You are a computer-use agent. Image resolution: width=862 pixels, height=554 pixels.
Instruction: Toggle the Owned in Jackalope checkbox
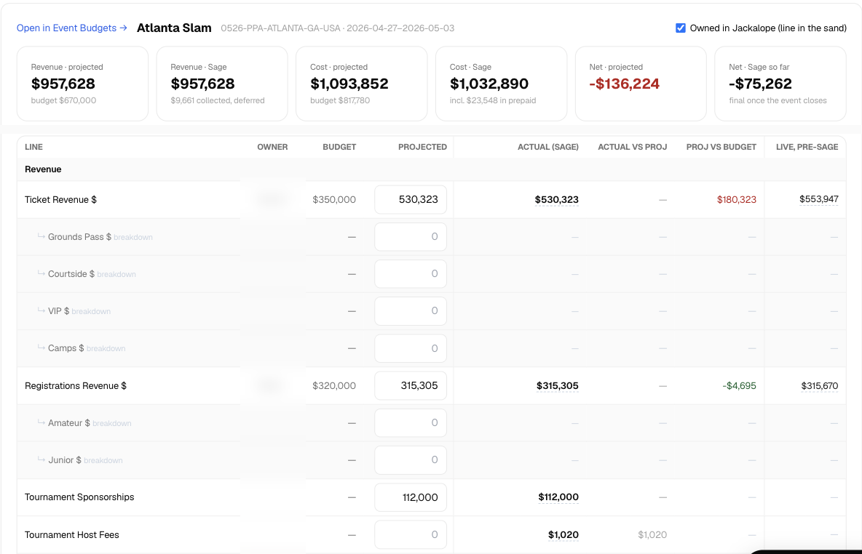tap(681, 28)
